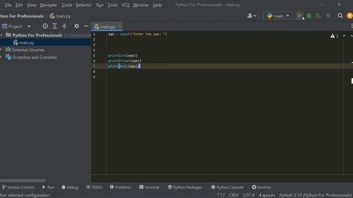The image size is (353, 198).
Task: Open Python 3.10 interpreter selector
Action: coord(315,195)
